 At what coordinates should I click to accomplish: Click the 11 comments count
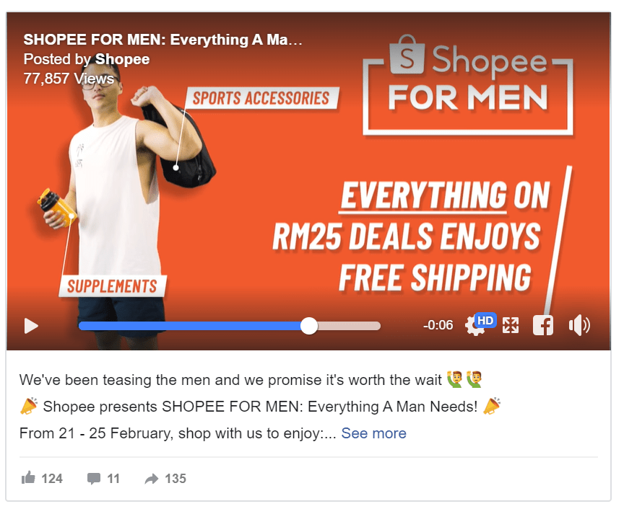[113, 479]
